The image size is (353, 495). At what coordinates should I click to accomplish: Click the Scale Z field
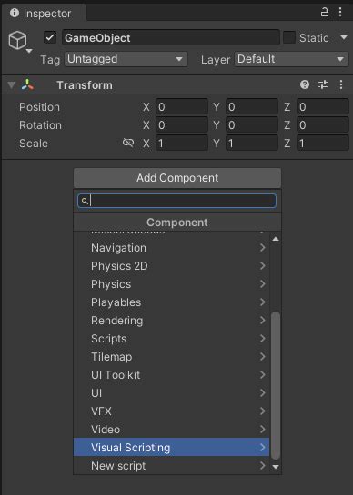coord(322,143)
